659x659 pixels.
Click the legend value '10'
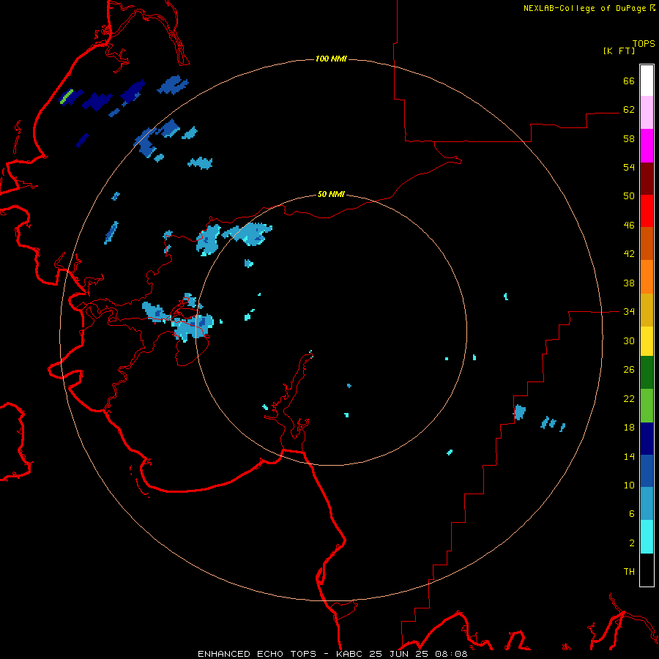click(629, 485)
